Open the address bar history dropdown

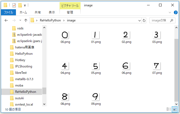click(140, 21)
